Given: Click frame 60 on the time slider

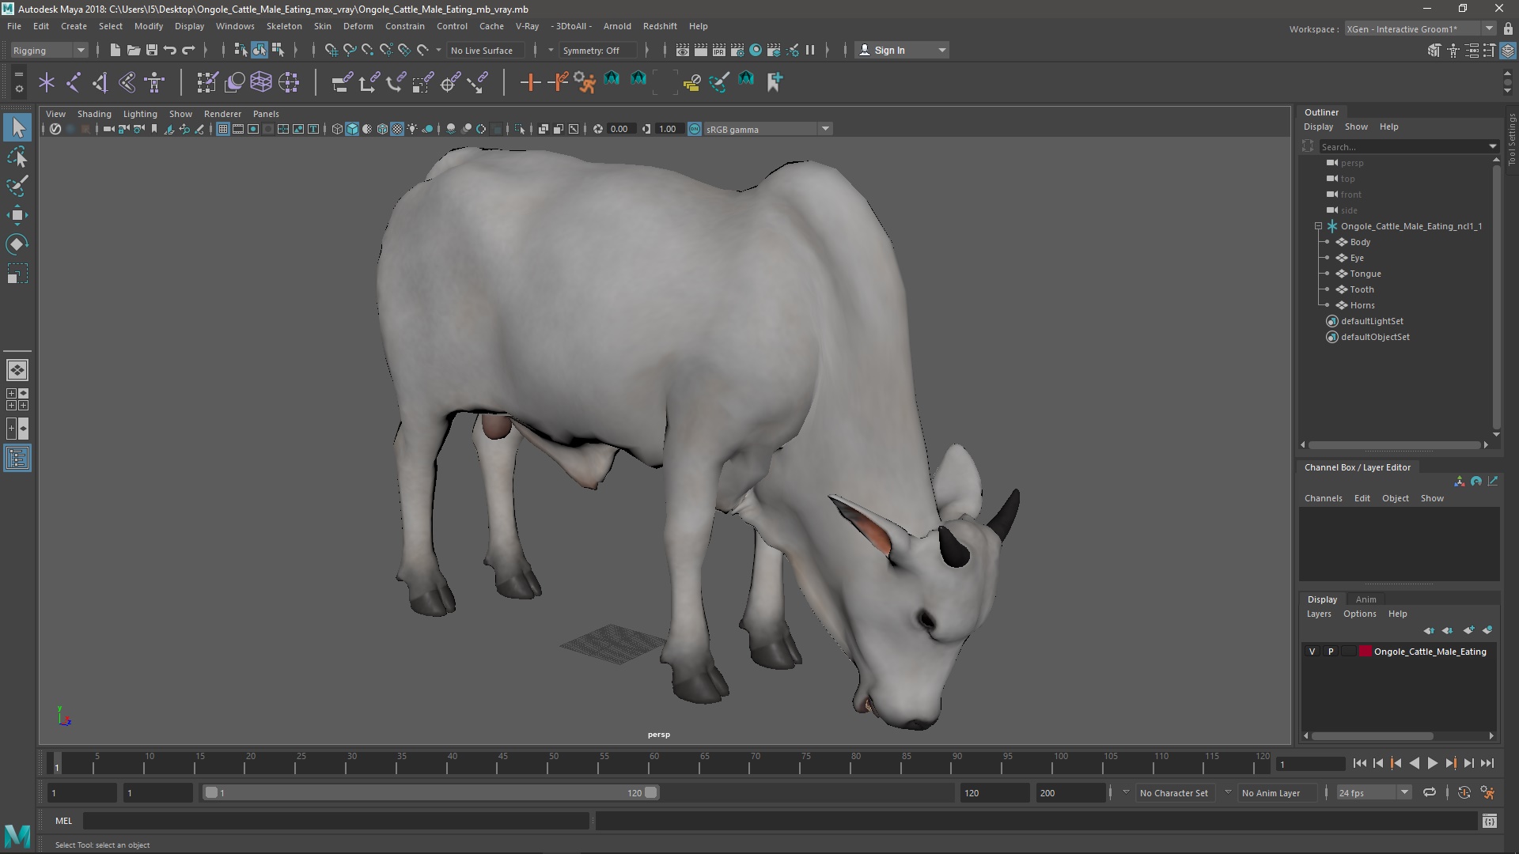Looking at the screenshot, I should 654,764.
